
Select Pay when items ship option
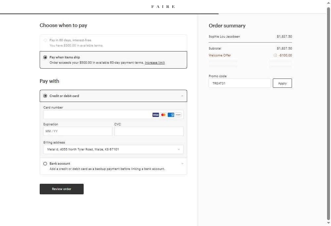coord(45,57)
